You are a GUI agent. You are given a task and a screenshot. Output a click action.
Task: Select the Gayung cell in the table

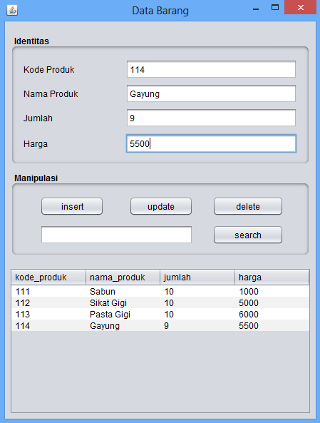pyautogui.click(x=123, y=325)
